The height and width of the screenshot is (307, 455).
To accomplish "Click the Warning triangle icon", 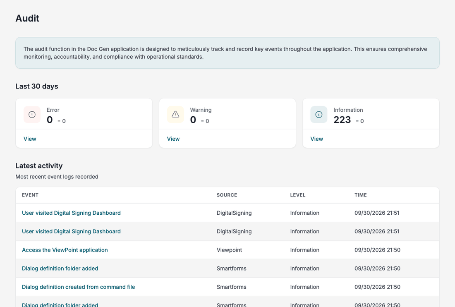I will pyautogui.click(x=175, y=115).
